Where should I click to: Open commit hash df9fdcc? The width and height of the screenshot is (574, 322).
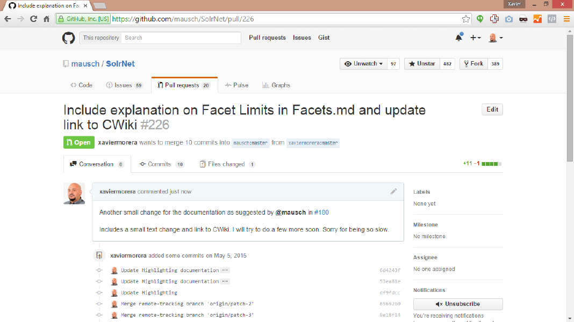pyautogui.click(x=390, y=293)
